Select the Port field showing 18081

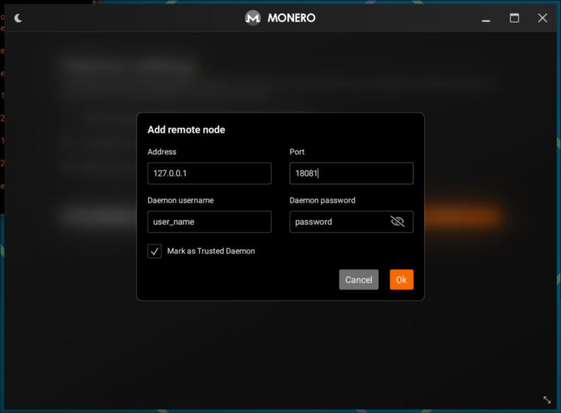pyautogui.click(x=351, y=173)
